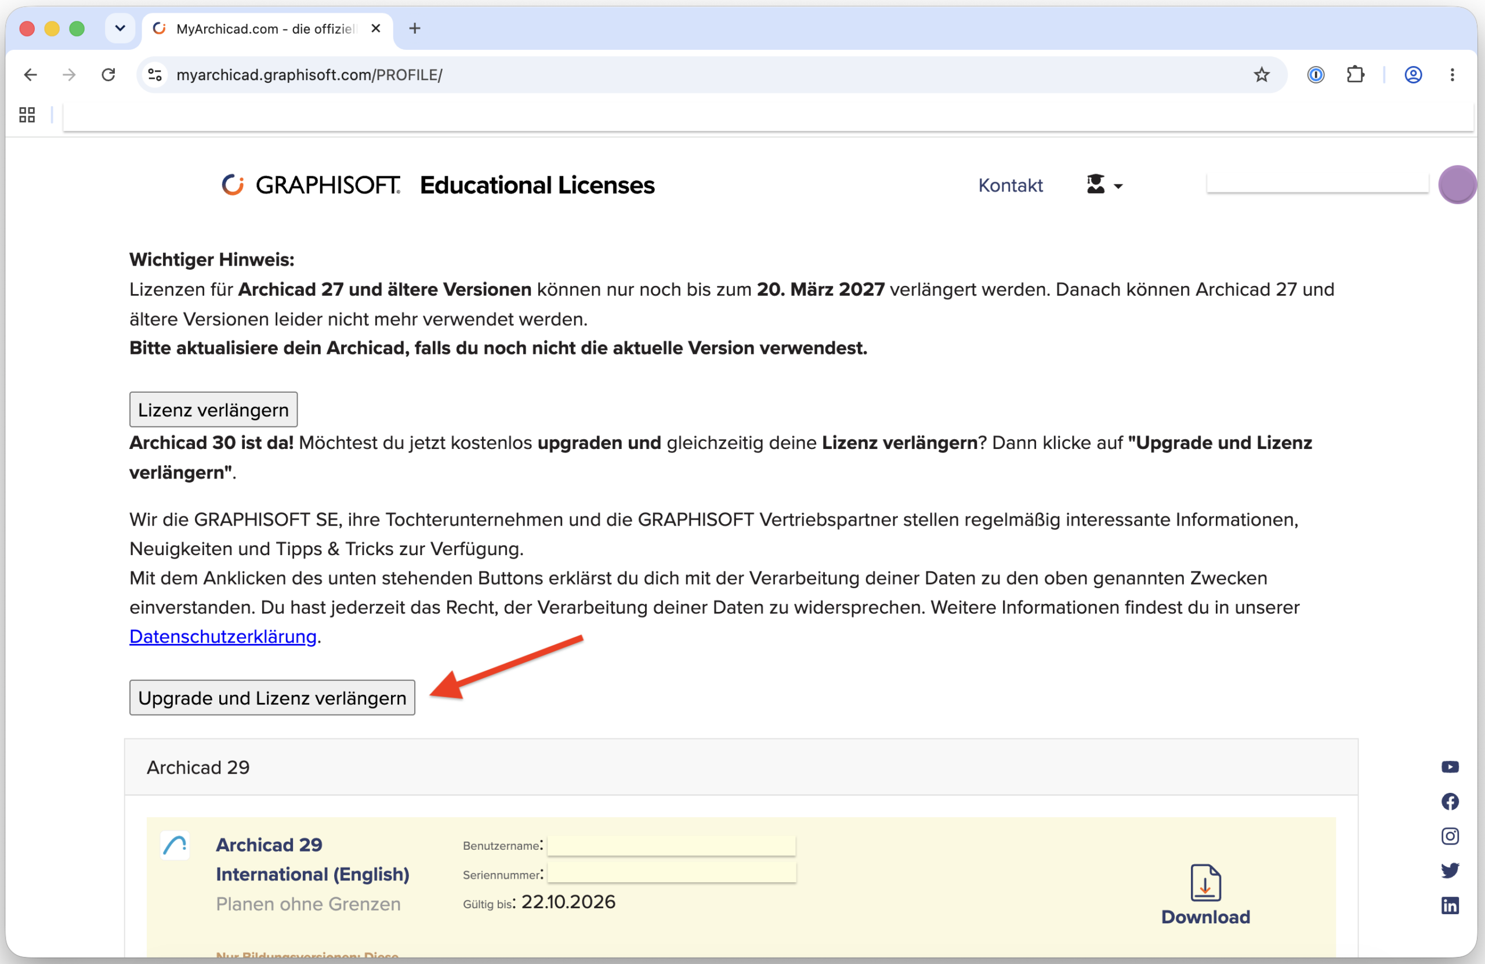This screenshot has width=1485, height=964.
Task: Open the Extensions puzzle icon
Action: point(1355,75)
